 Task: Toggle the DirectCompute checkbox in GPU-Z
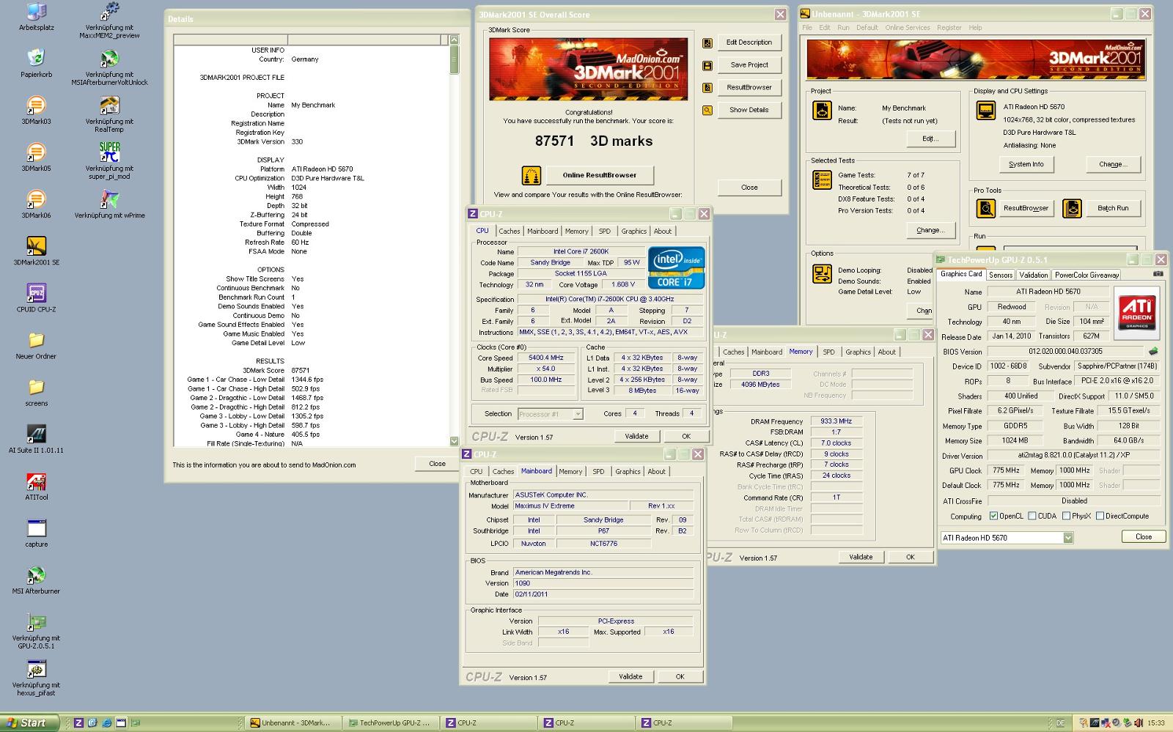click(1100, 516)
